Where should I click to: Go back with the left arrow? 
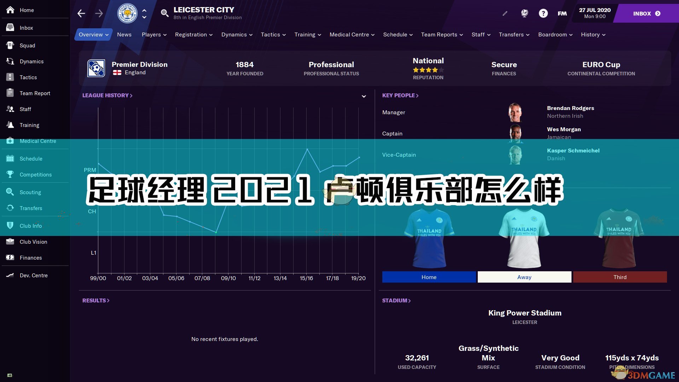81,13
